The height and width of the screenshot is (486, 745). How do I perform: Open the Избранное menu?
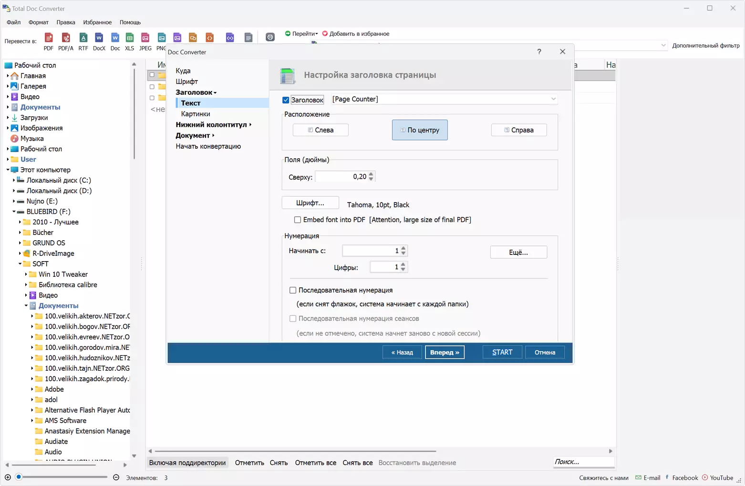click(x=97, y=22)
